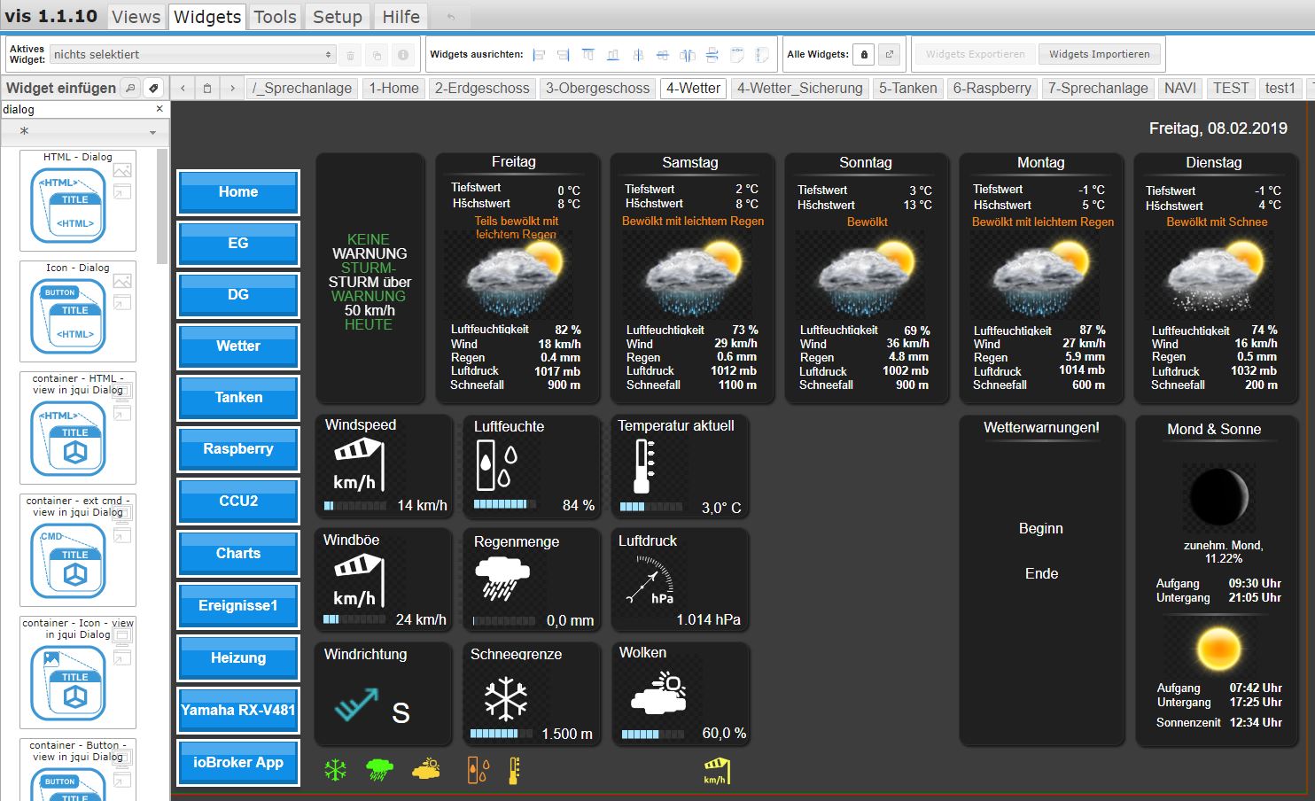Click the align widgets top icon

tap(588, 55)
